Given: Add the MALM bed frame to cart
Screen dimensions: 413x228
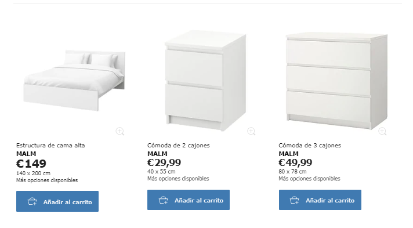Looking at the screenshot, I should pos(57,201).
